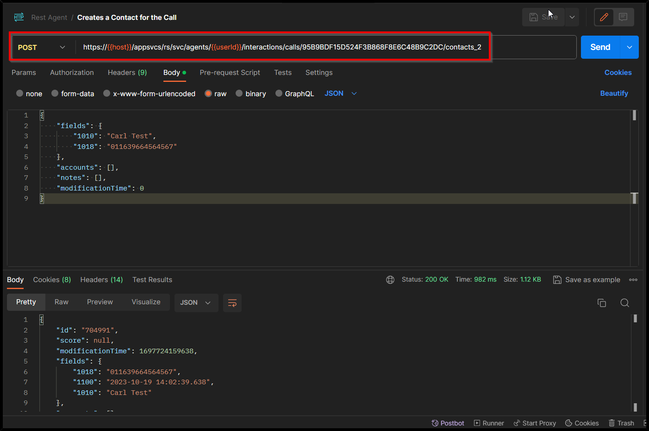Viewport: 649px width, 431px height.
Task: Open the Headers (9) request tab
Action: pyautogui.click(x=127, y=73)
